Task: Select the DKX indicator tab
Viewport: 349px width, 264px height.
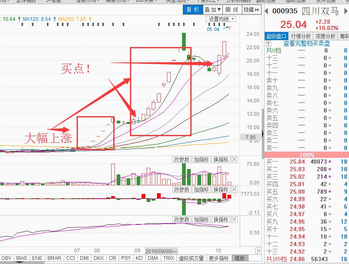Action: tap(99, 258)
